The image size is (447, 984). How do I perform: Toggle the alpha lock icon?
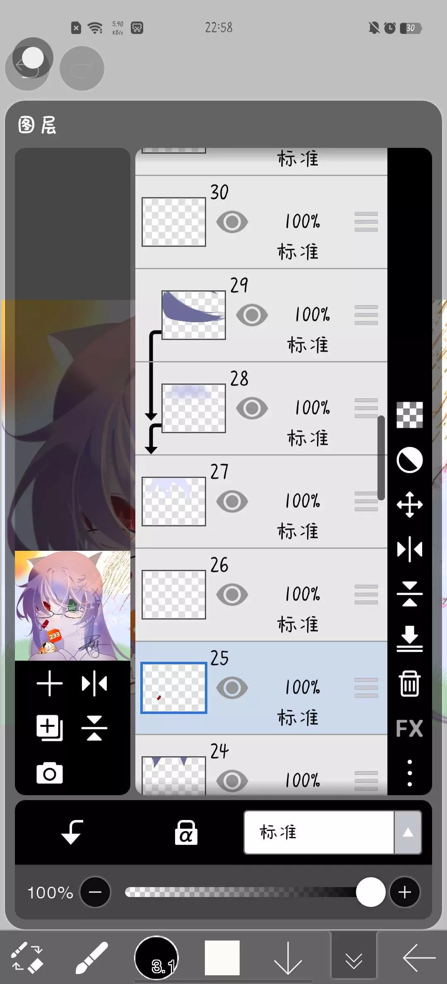click(186, 832)
